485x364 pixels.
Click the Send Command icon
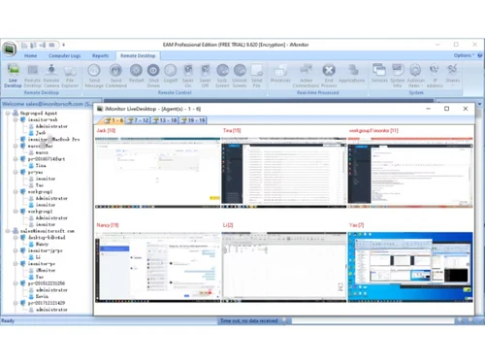pos(115,76)
